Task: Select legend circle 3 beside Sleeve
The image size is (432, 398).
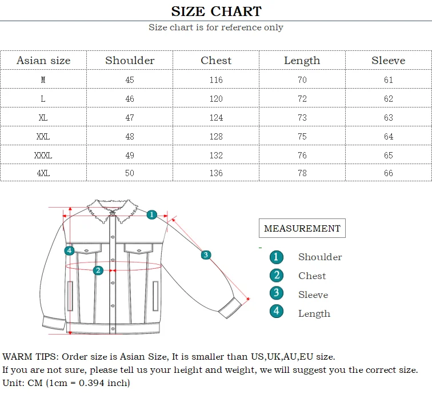Action: coord(277,293)
